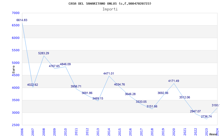Click the 4846.09 value label
220x137 pixels.
(65, 64)
